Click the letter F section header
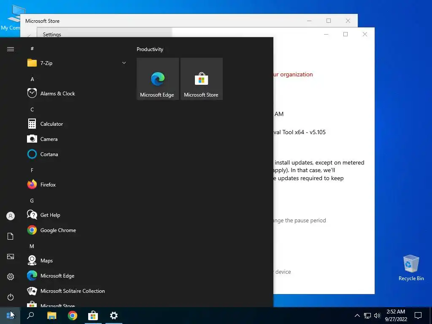 pos(32,170)
